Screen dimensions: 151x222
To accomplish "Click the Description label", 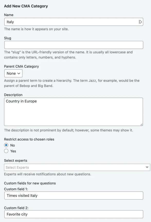I will (13, 95).
